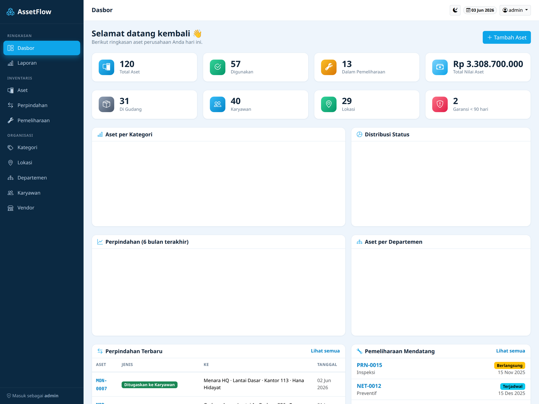
Task: Click the 120 Total Aset value
Action: coord(127,64)
